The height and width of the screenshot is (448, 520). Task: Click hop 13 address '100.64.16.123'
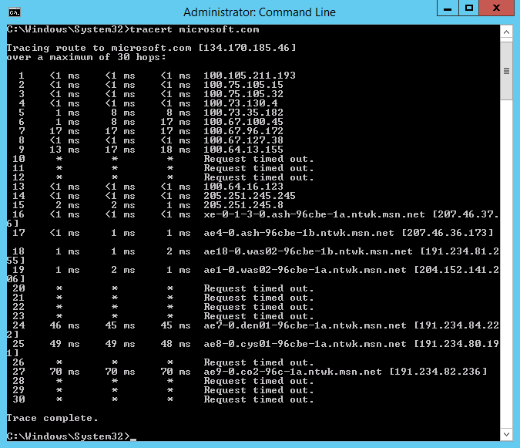(x=243, y=187)
